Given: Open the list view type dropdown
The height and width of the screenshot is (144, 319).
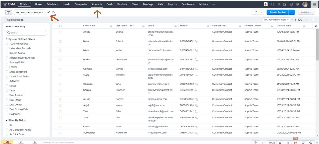Looking at the screenshot, I should [x=258, y=12].
